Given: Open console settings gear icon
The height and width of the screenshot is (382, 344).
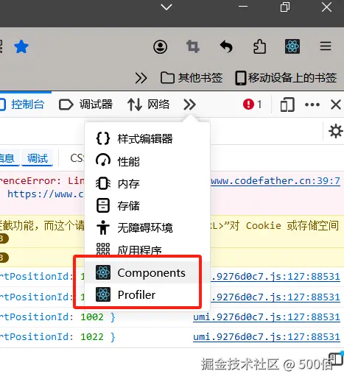Looking at the screenshot, I should point(336,132).
